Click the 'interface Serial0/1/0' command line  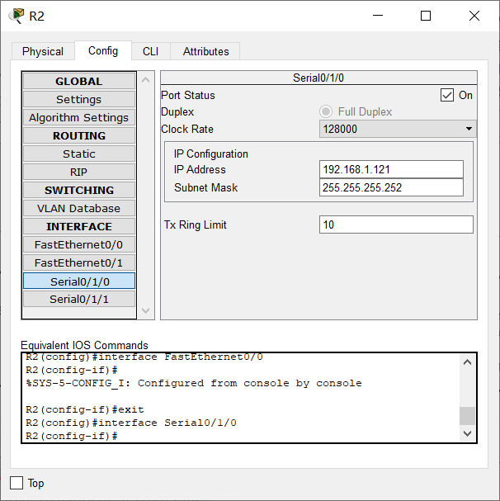(131, 423)
